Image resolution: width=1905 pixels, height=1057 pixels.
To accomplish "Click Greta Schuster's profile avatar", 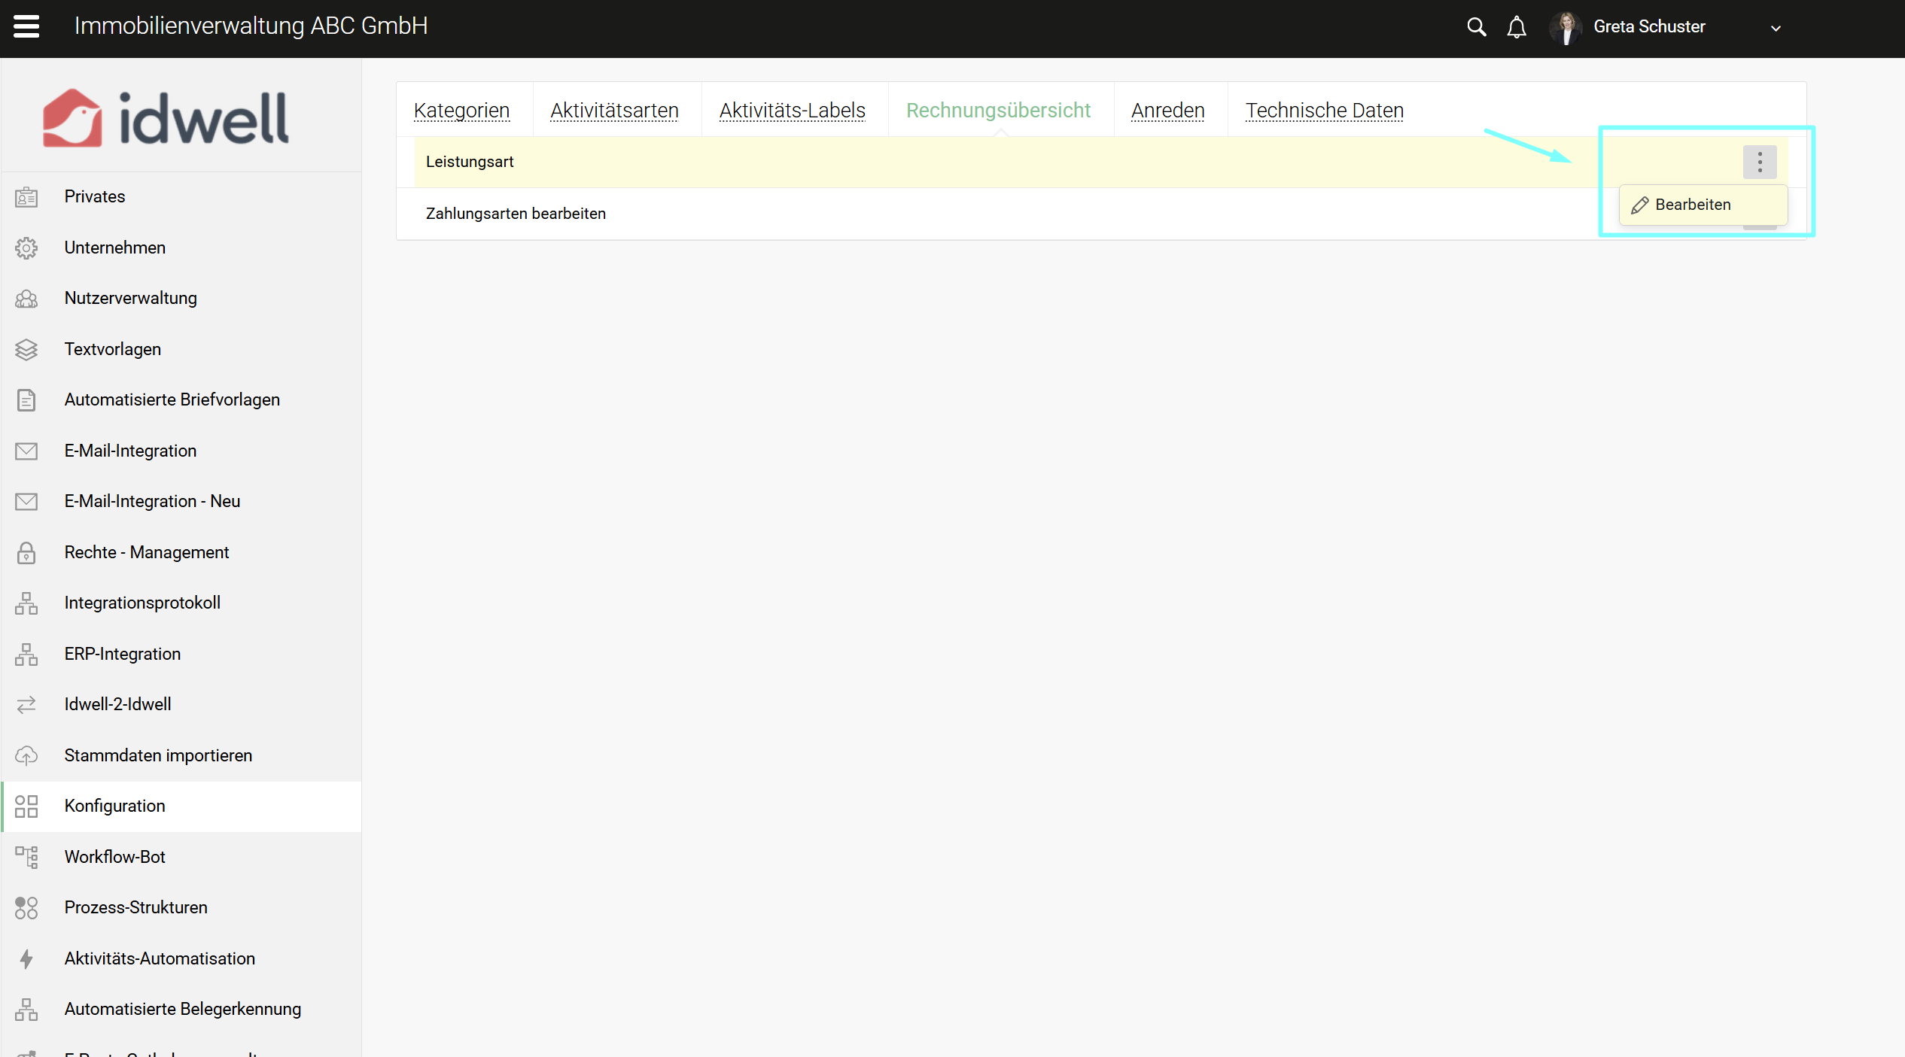I will pos(1566,28).
